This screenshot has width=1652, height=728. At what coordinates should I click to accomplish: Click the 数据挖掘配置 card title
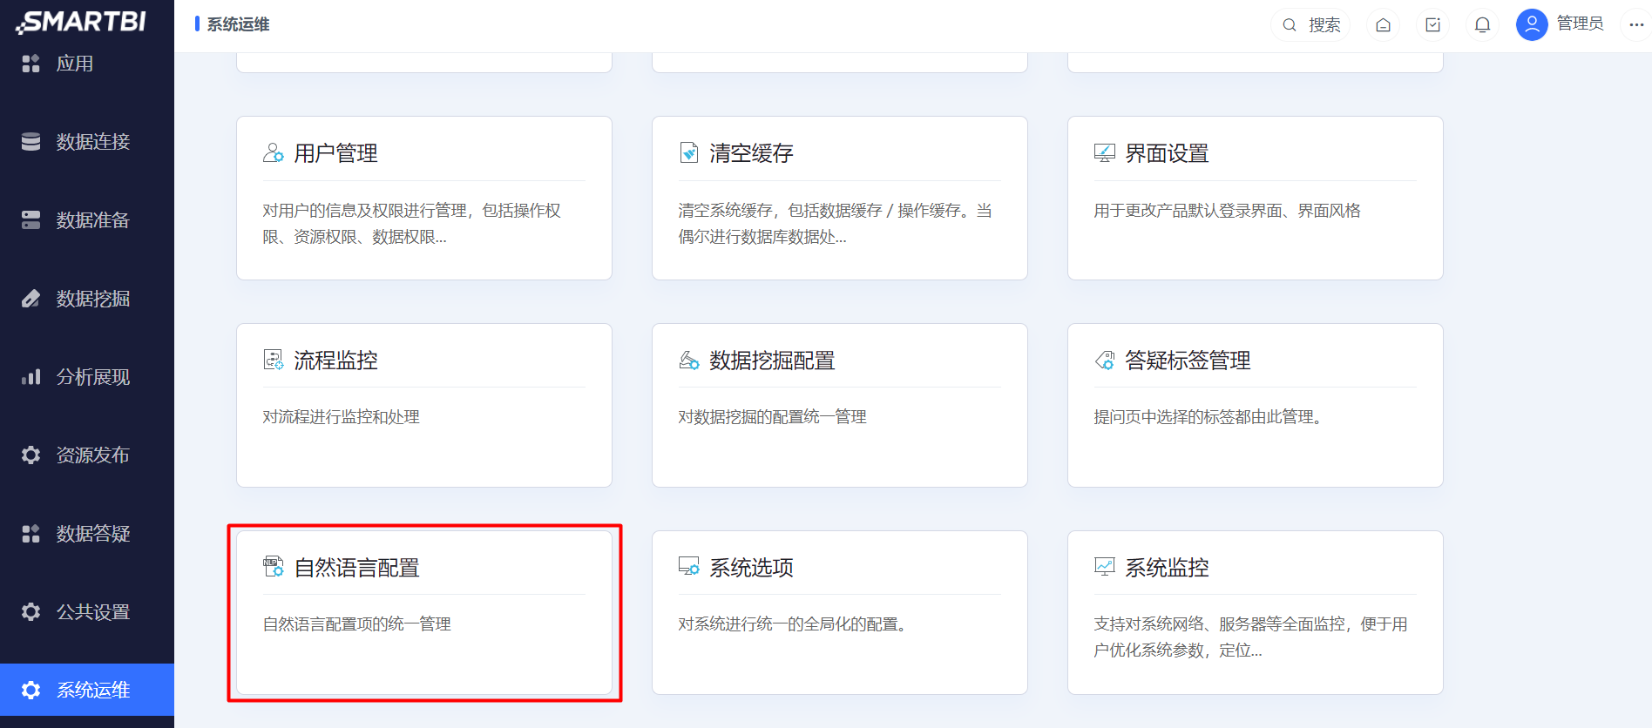point(772,361)
